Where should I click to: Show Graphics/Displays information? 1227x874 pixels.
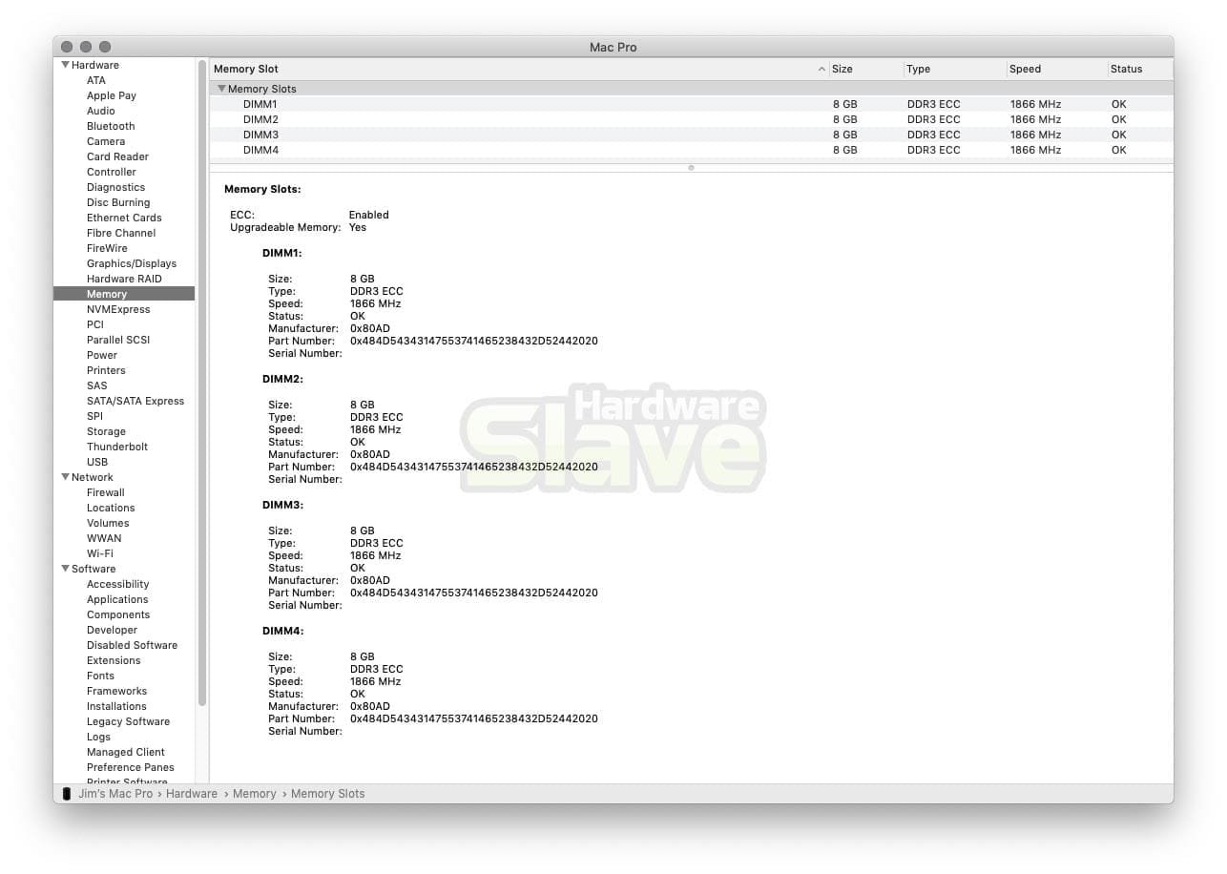click(132, 263)
